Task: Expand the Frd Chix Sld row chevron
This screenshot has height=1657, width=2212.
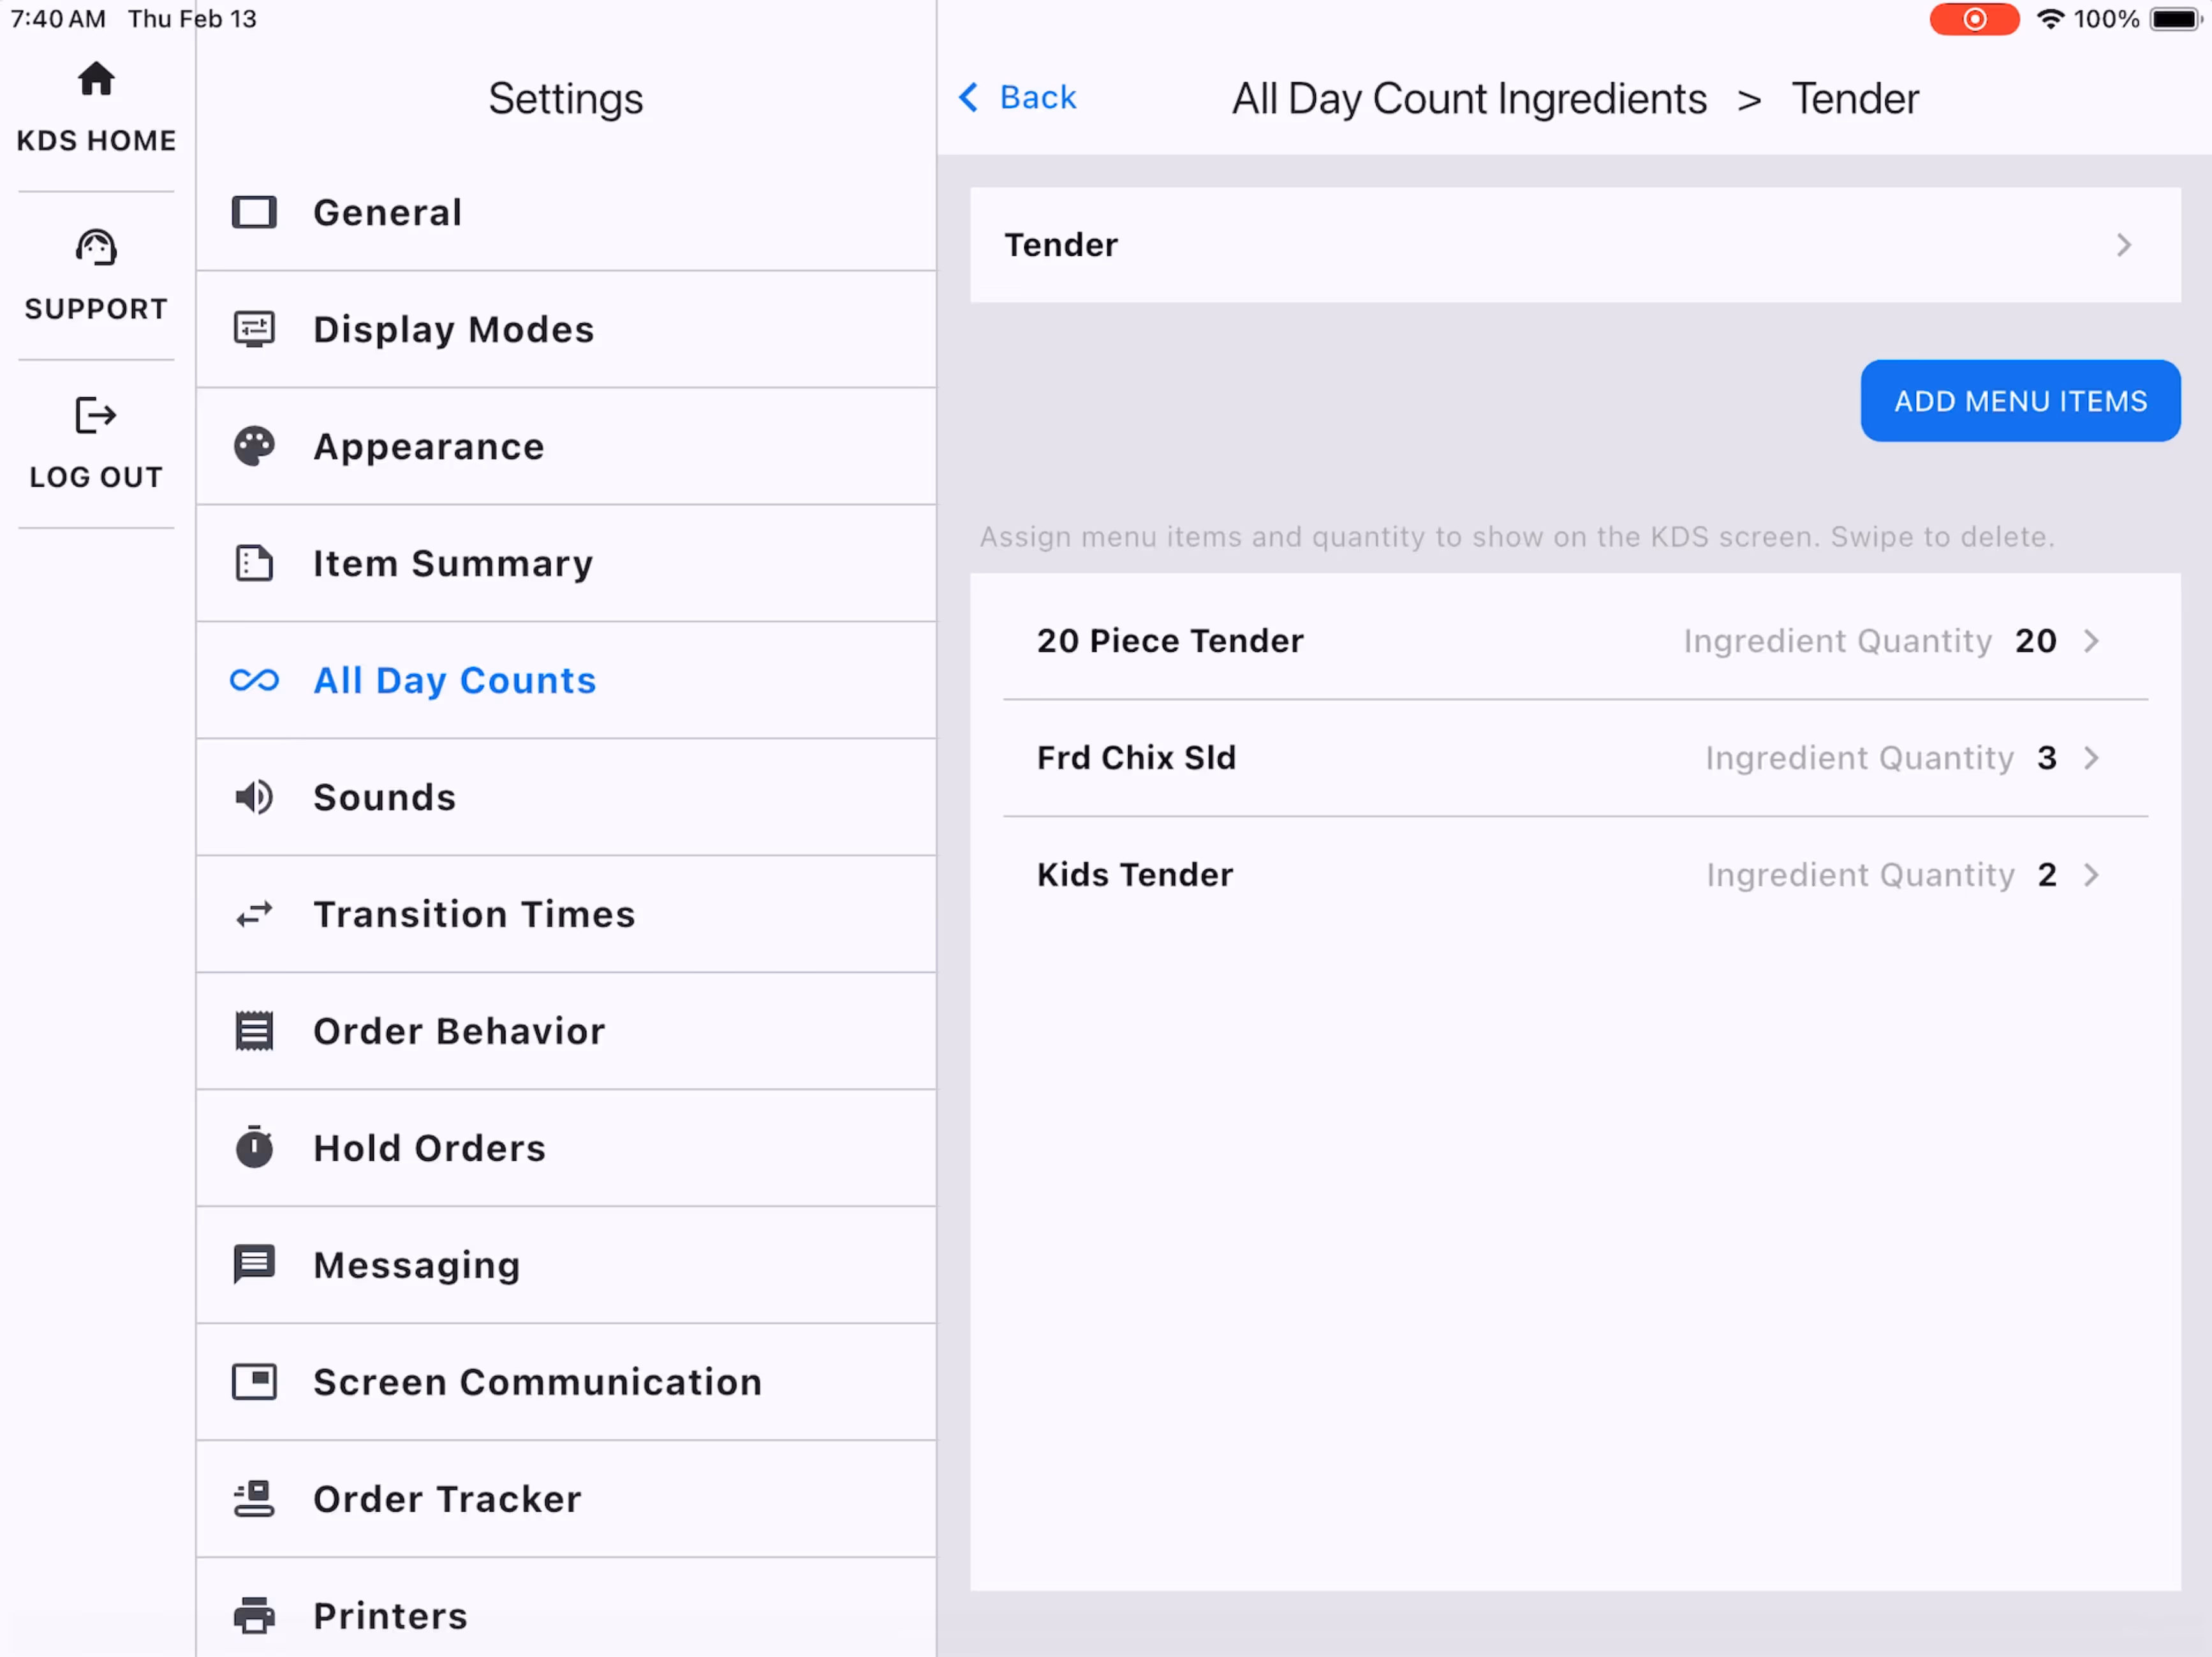Action: click(x=2091, y=758)
